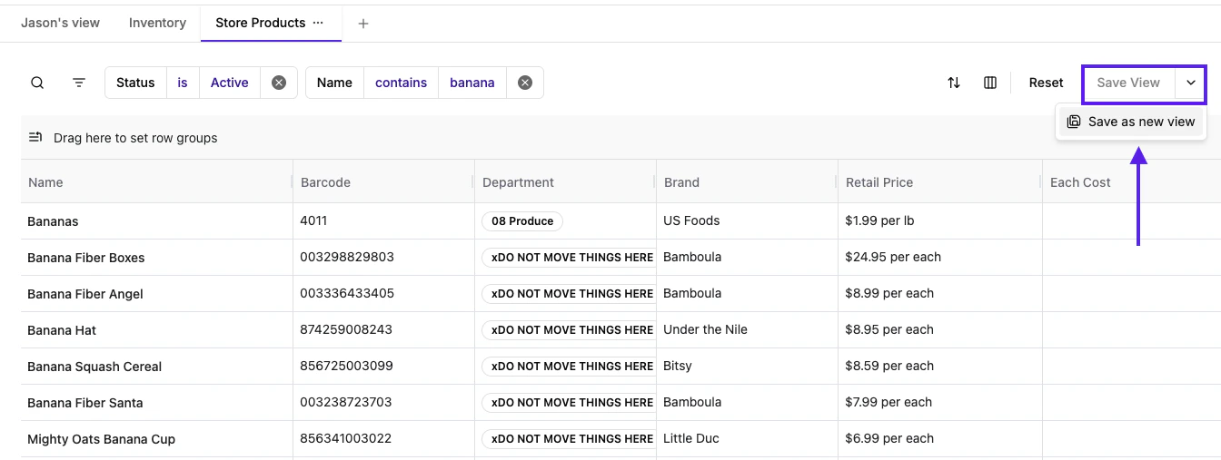Sort by Retail Price column header

[x=879, y=182]
